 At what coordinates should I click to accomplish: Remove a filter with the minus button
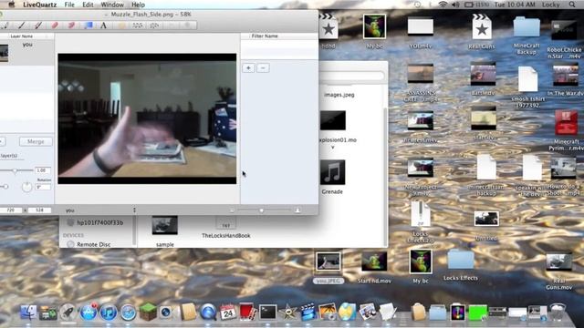pos(263,68)
